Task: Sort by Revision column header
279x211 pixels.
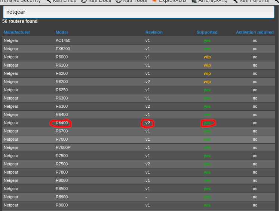Action: click(x=154, y=32)
